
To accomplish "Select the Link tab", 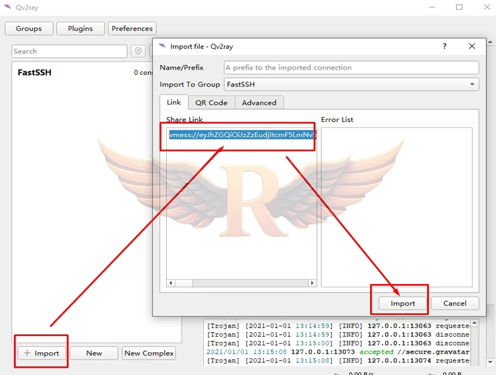I will [x=174, y=102].
